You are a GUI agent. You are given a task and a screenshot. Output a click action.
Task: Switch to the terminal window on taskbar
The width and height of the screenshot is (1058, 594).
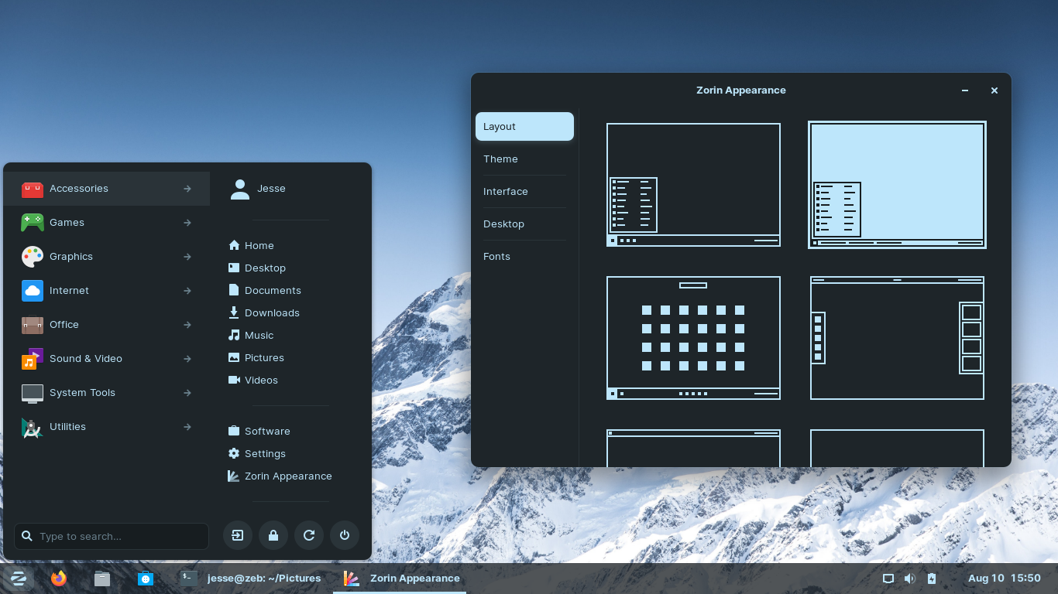(249, 579)
